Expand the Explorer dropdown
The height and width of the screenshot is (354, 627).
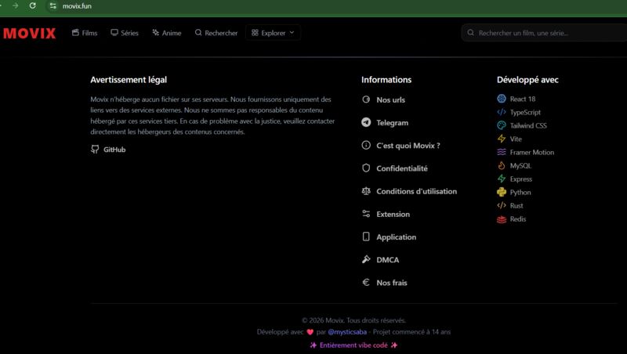pos(273,33)
